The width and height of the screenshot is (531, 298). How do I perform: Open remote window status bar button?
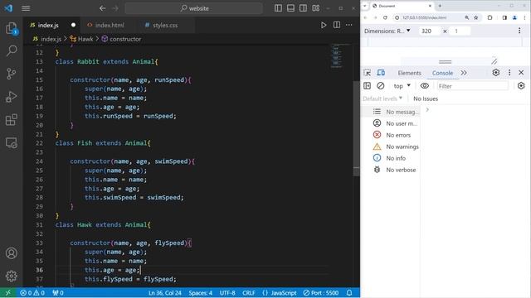tap(7, 293)
